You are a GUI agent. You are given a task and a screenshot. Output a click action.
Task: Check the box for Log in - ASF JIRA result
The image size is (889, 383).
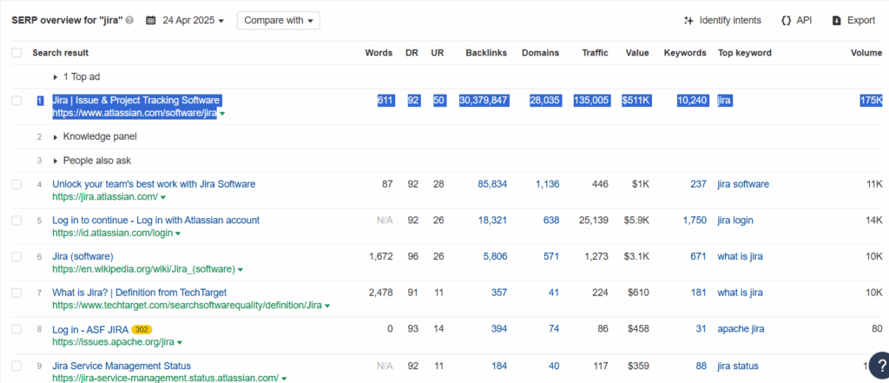(x=16, y=329)
